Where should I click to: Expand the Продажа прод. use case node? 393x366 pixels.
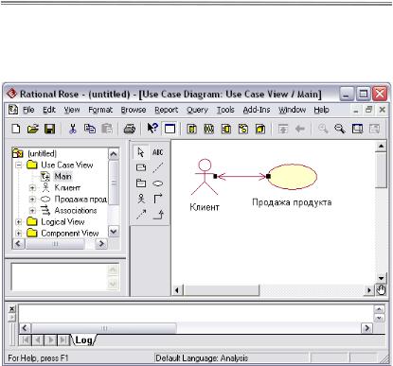click(x=32, y=200)
